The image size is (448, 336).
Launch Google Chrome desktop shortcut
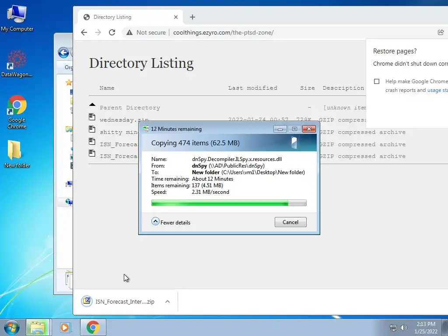click(x=17, y=112)
